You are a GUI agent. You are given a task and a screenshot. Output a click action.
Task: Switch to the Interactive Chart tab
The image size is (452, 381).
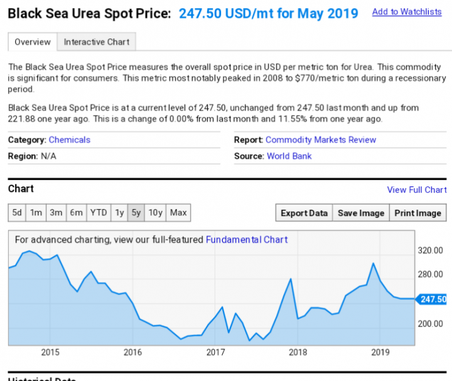96,42
